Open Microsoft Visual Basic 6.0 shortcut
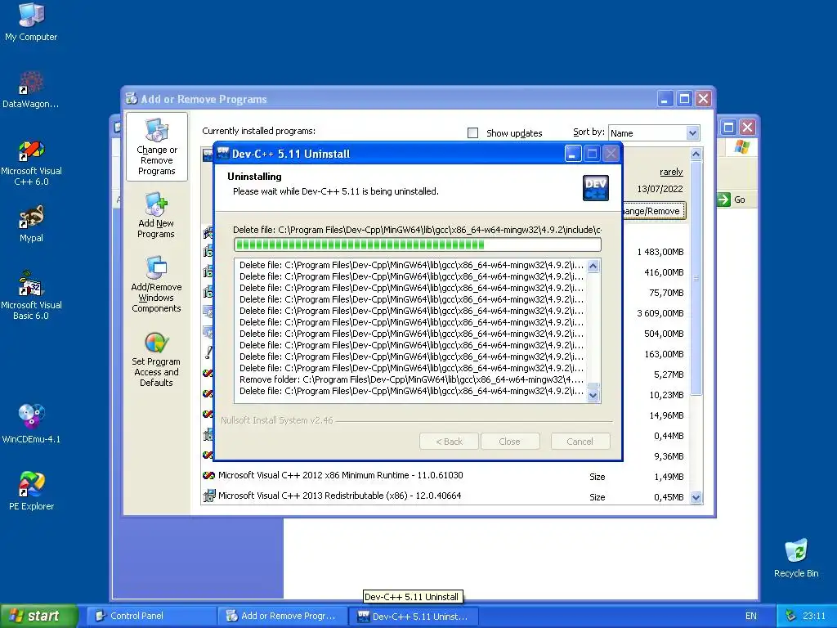This screenshot has width=837, height=628. [31, 296]
